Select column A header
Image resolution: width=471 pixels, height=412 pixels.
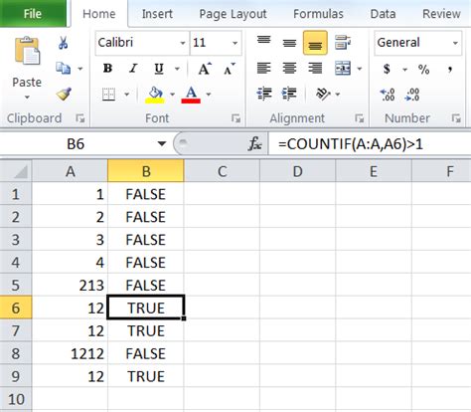(x=70, y=171)
